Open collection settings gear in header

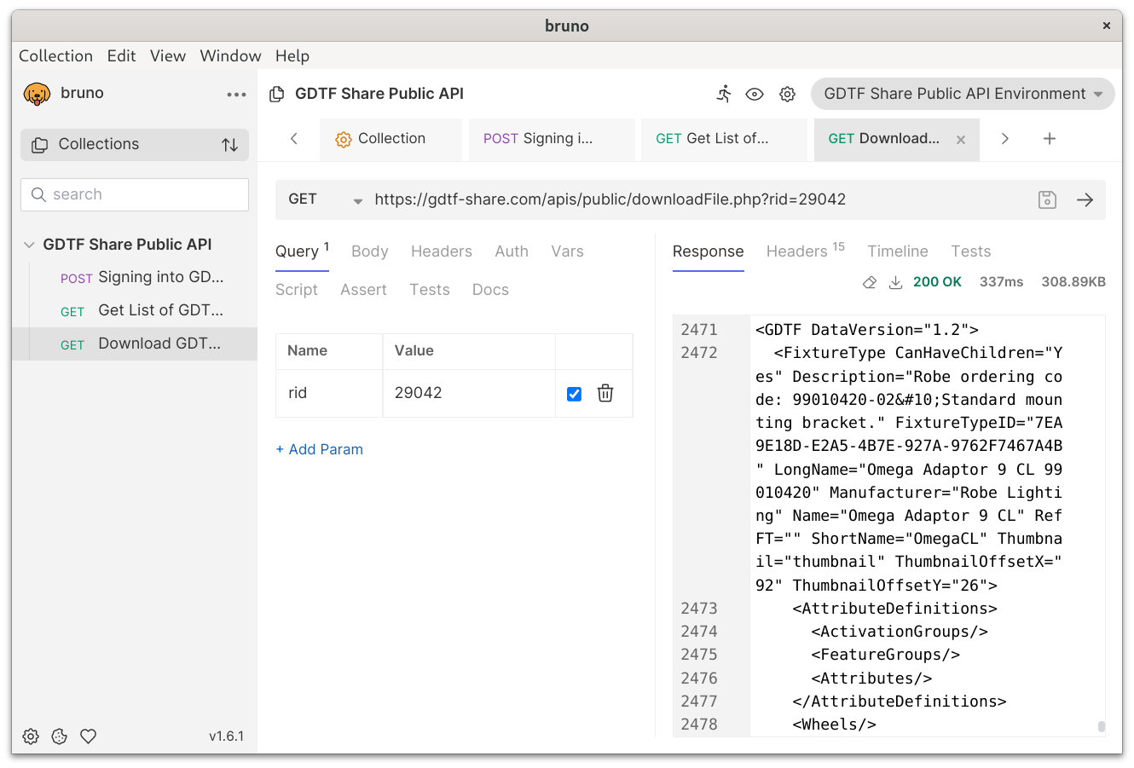click(x=787, y=94)
